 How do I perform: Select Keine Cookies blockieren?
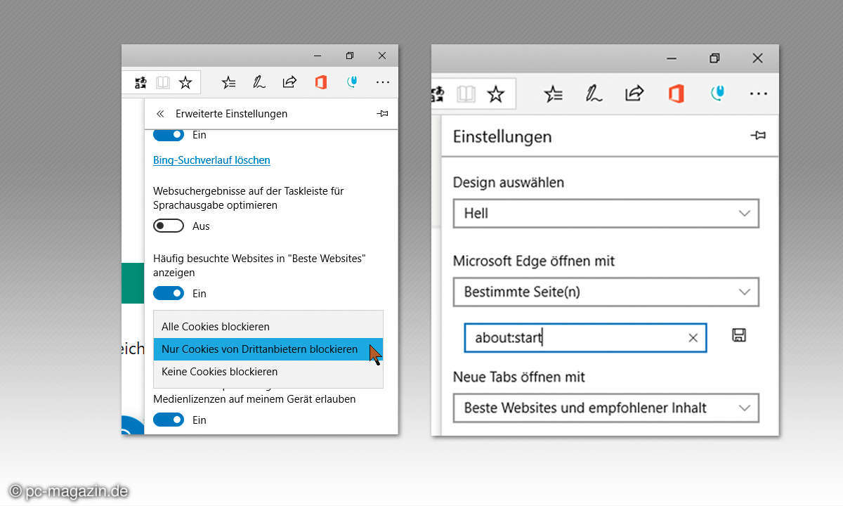[x=268, y=371]
